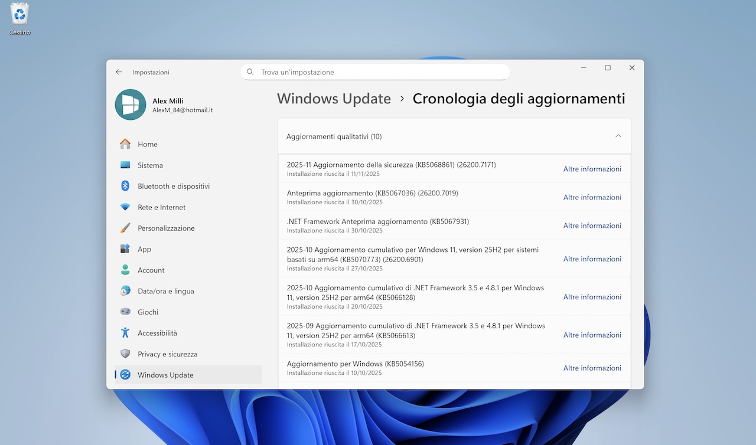The width and height of the screenshot is (756, 445).
Task: Collapse the Aggiornamenti qualitativi section
Action: pyautogui.click(x=618, y=136)
